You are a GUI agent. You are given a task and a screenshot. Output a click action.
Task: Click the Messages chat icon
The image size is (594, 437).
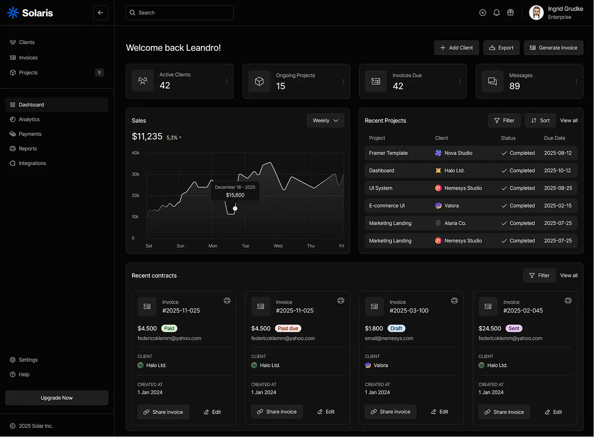tap(492, 81)
